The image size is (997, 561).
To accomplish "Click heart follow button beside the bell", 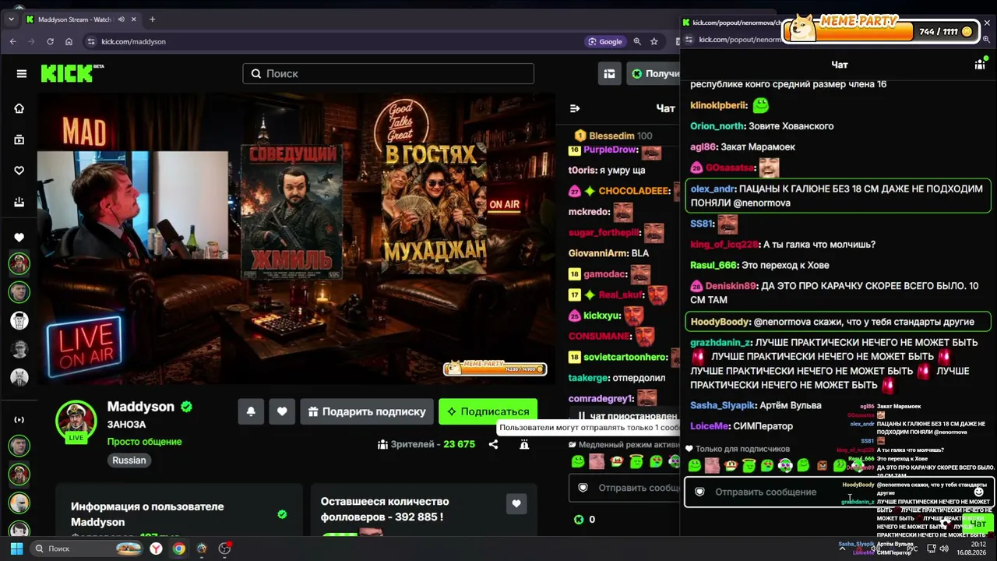I will coord(282,411).
